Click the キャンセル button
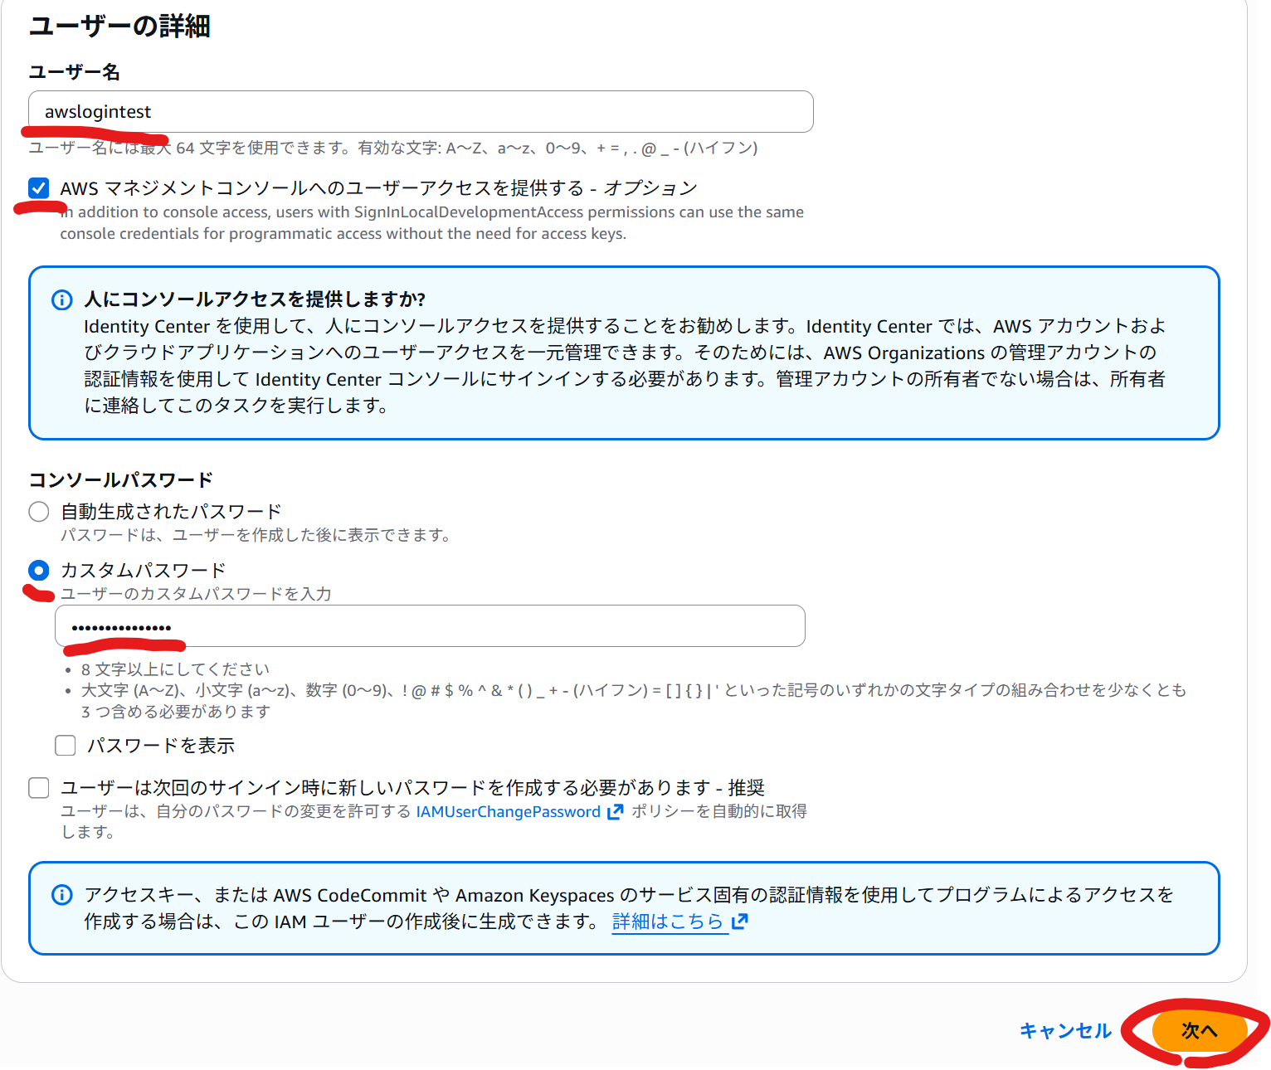 [x=1065, y=1031]
